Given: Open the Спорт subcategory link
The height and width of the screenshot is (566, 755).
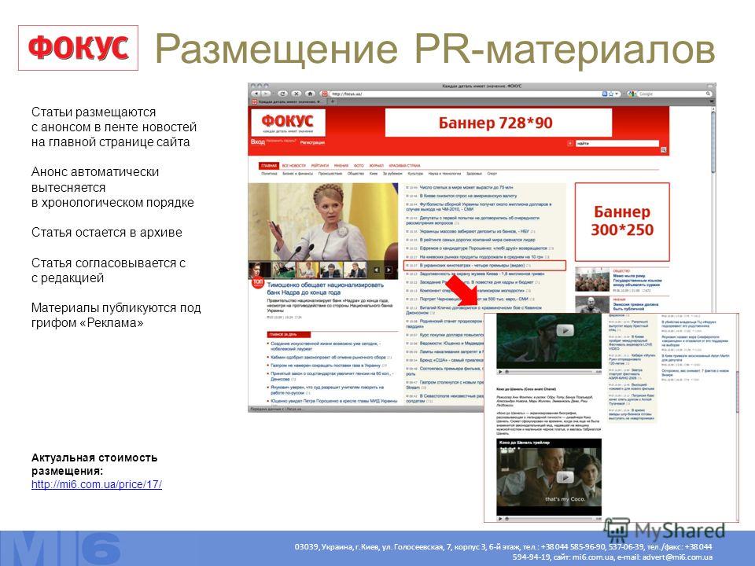Looking at the screenshot, I should [x=492, y=173].
